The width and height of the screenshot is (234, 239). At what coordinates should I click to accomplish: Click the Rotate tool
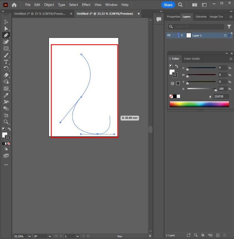[6, 69]
